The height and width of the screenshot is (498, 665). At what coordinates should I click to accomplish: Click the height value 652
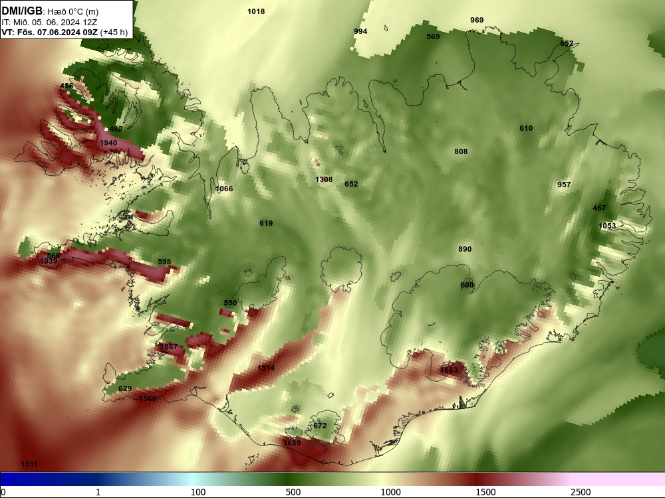click(x=351, y=184)
